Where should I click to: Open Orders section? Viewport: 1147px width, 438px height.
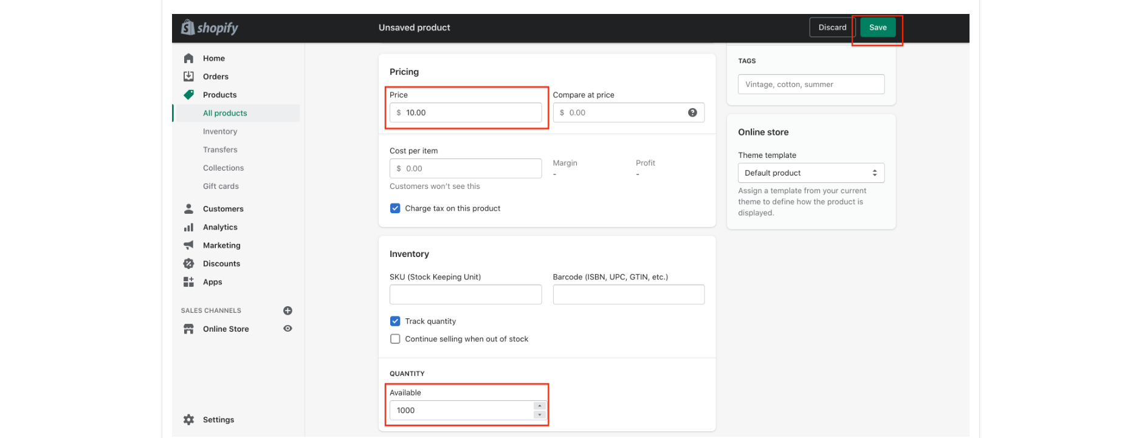point(216,77)
